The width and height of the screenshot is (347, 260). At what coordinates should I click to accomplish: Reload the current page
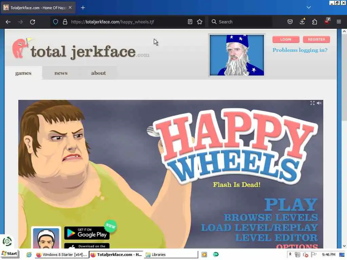tap(33, 22)
